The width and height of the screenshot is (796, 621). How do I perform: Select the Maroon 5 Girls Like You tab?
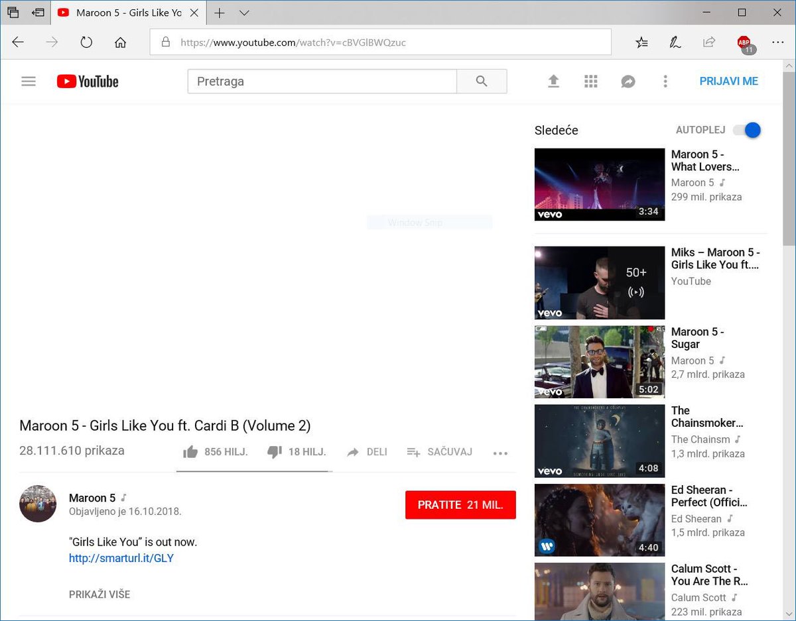[129, 13]
